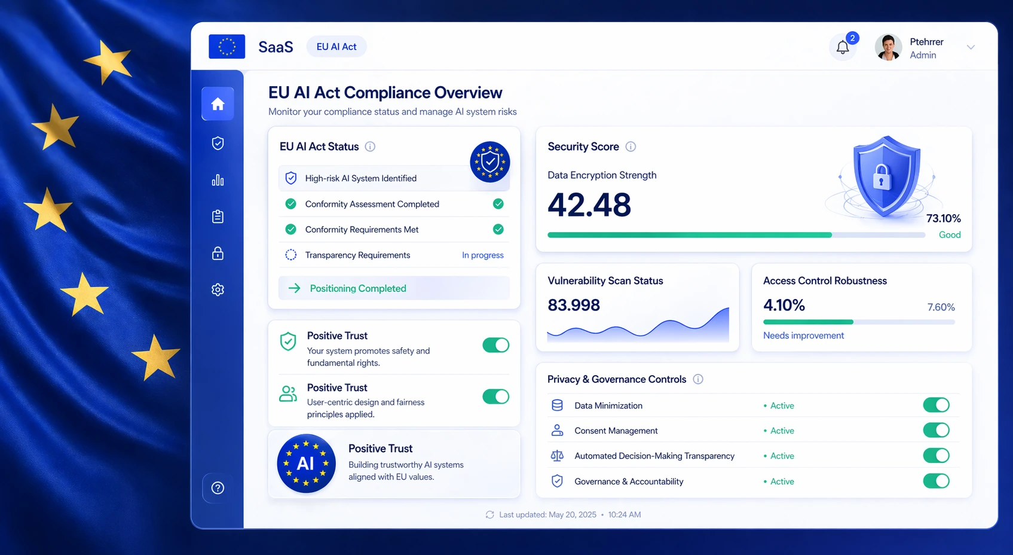Click the EU shield badge in status card
This screenshot has height=555, width=1013.
point(490,161)
